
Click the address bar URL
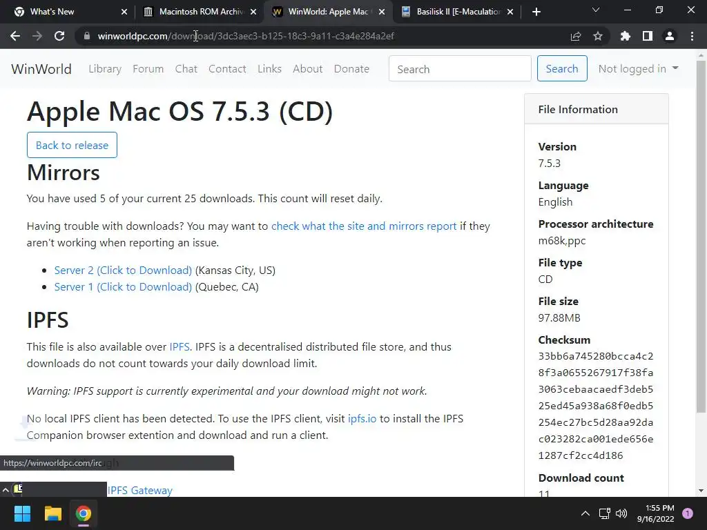(x=246, y=36)
